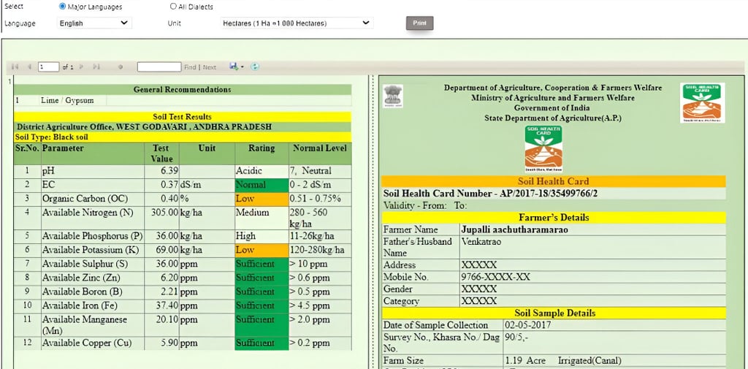Open the Language dropdown
Viewport: 748px width, 369px height.
pos(94,23)
